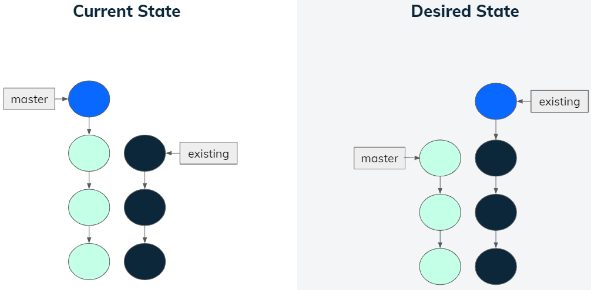
Task: Select the master label in Desired State
Action: (380, 158)
